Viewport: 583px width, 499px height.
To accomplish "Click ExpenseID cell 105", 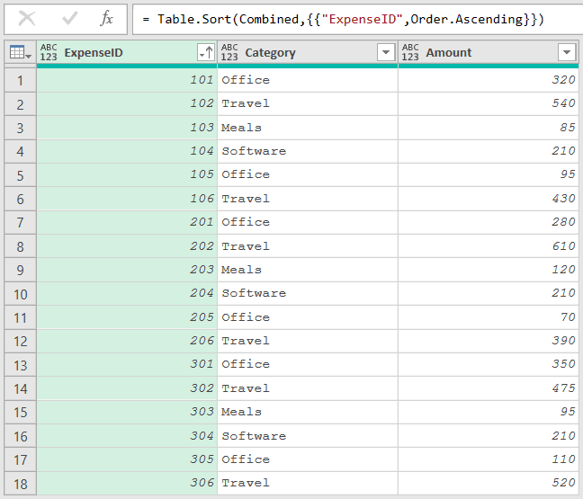I will [127, 175].
